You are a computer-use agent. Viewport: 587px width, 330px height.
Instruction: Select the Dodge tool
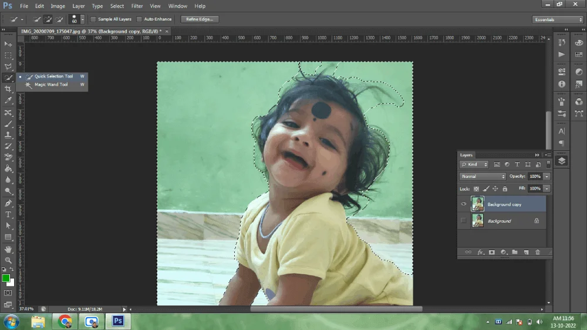8,191
